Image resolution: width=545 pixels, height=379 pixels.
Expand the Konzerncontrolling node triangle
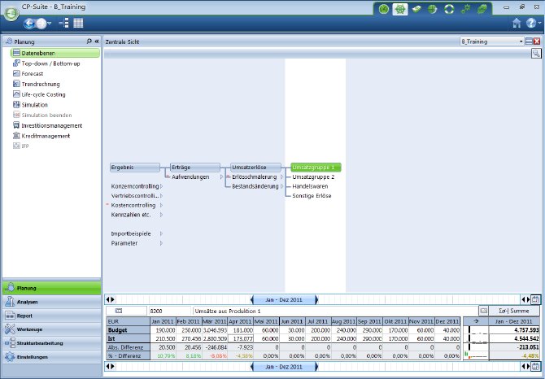pos(161,186)
